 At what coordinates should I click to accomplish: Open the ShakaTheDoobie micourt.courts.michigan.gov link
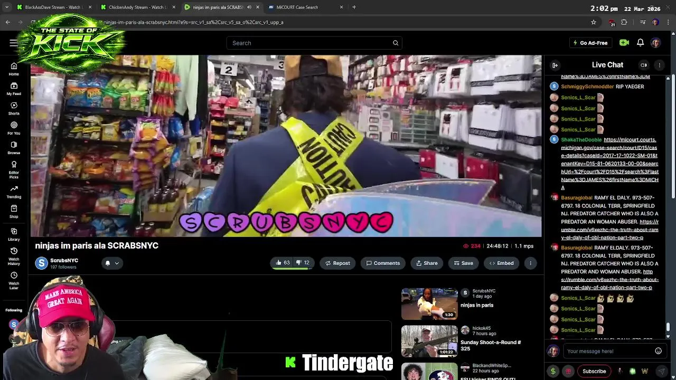tap(609, 164)
